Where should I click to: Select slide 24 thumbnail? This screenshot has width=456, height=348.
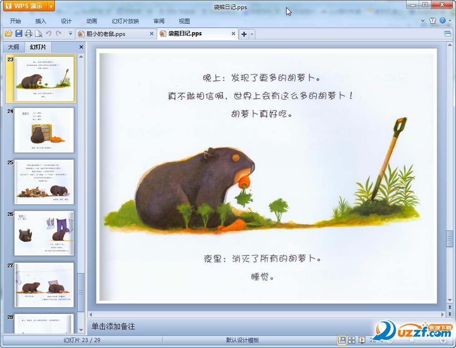44,130
